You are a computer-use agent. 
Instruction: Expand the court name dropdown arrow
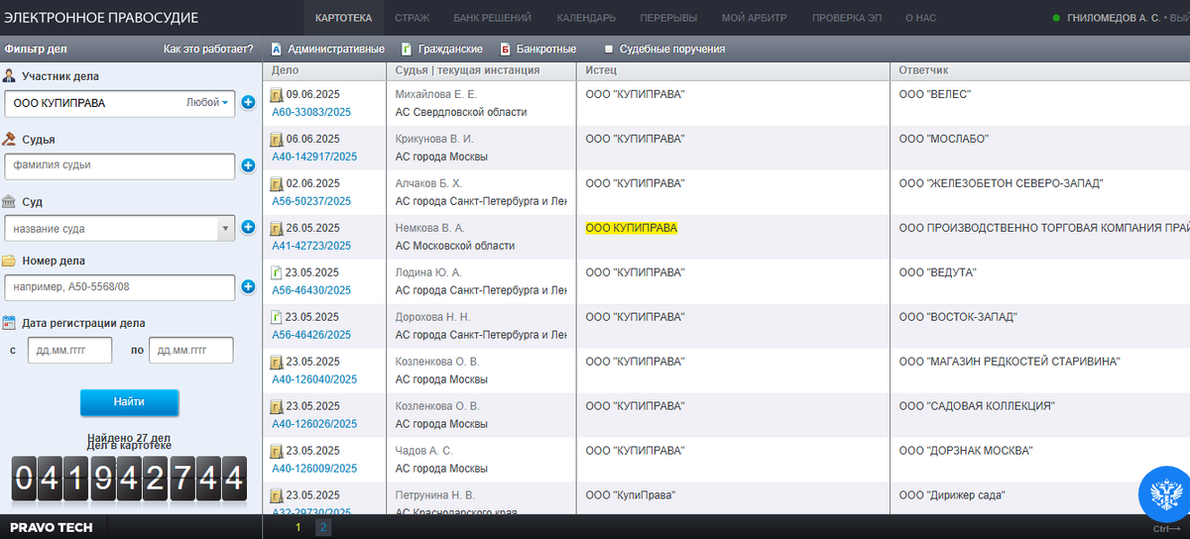(225, 228)
